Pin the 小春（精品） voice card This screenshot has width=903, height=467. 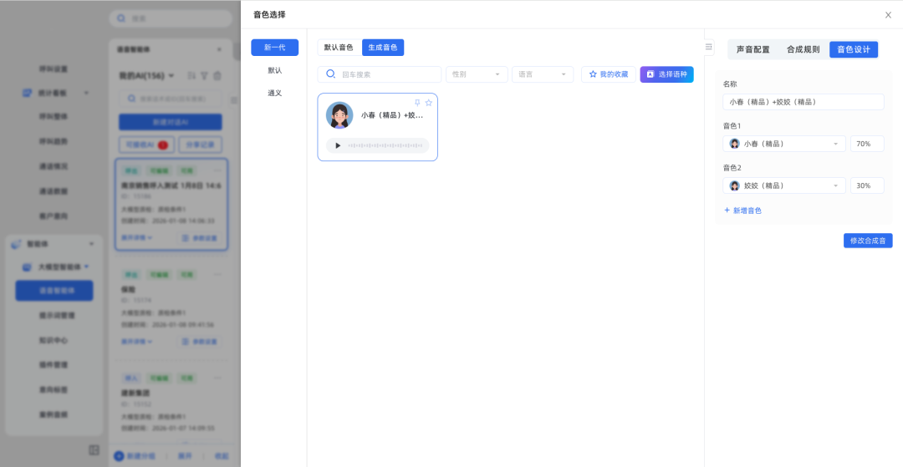(417, 103)
